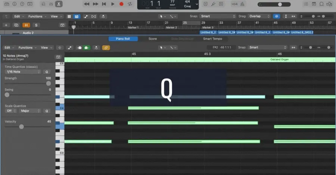Toggle Flex bowtie icon in tracks area

pos(94,16)
